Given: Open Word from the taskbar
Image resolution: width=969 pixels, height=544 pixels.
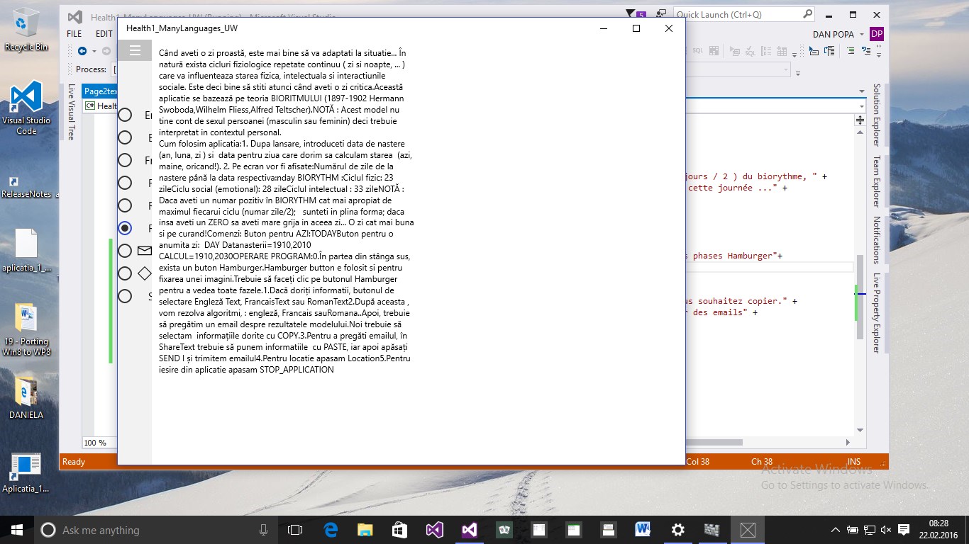Looking at the screenshot, I should (x=643, y=530).
